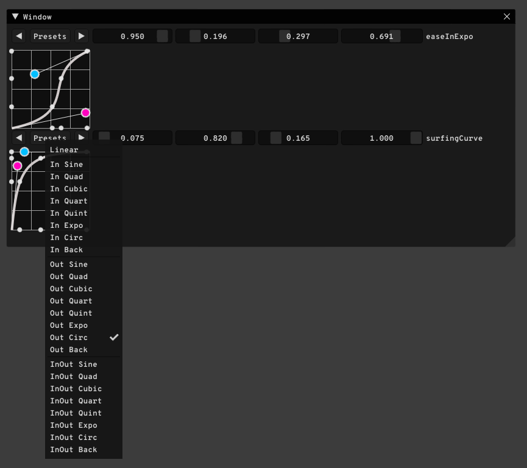Click the surfingCurve label text
This screenshot has width=527, height=468.
tap(454, 138)
